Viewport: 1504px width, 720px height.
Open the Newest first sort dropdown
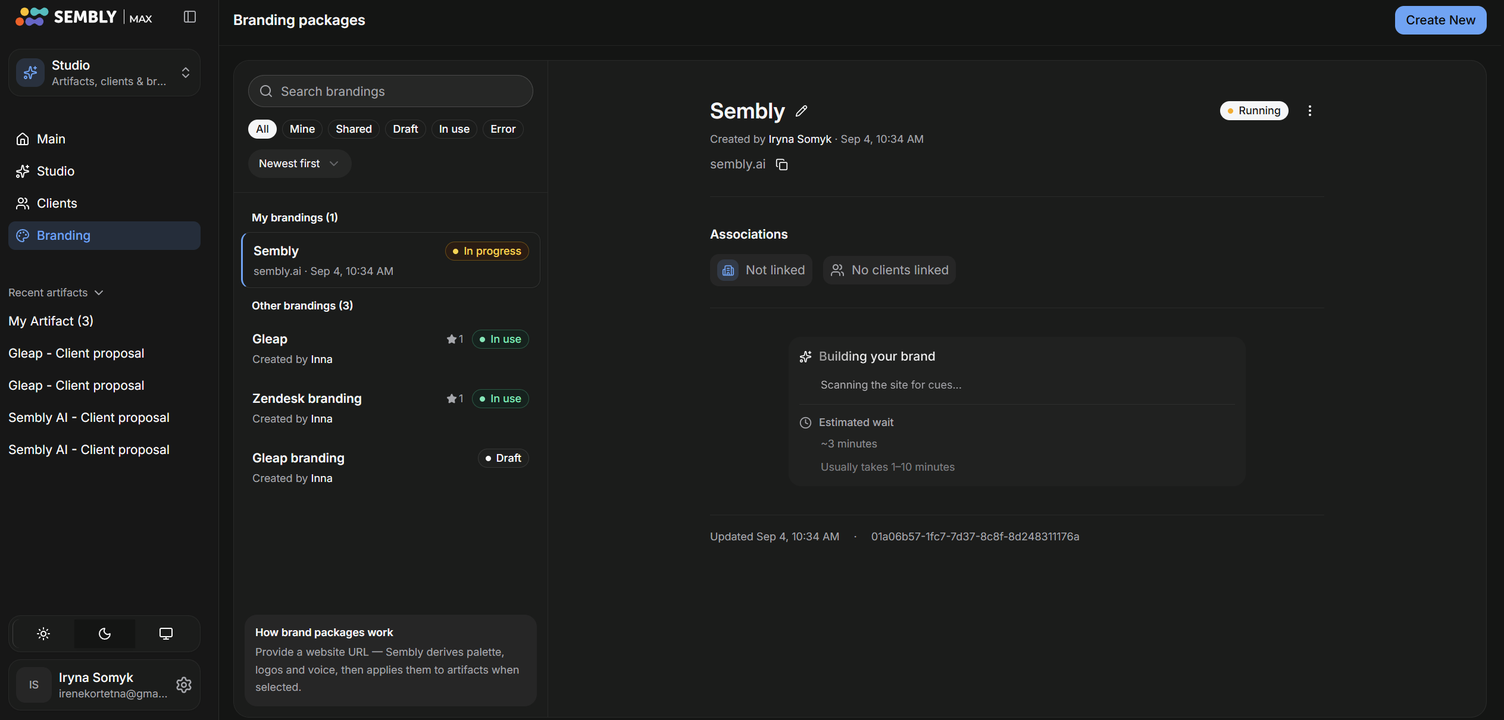point(299,164)
